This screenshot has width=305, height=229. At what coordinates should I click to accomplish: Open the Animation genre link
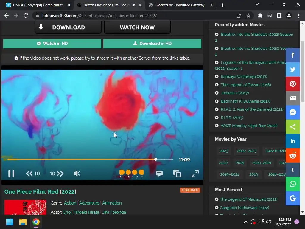[x=112, y=203]
